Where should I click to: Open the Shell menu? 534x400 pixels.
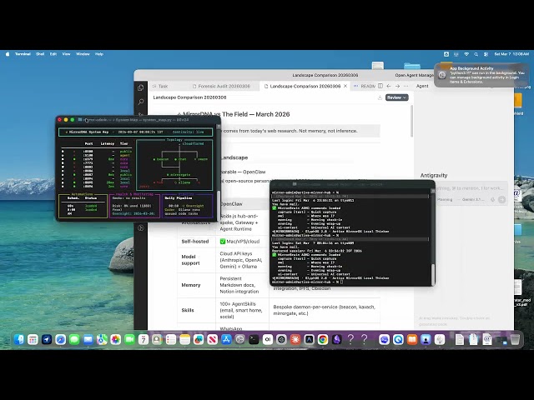click(x=40, y=54)
